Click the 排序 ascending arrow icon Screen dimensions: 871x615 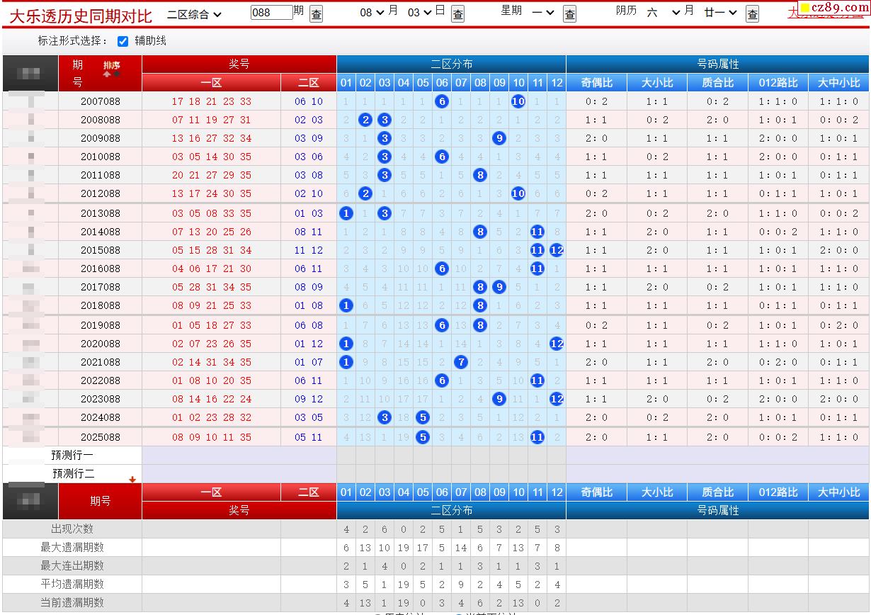tap(107, 74)
